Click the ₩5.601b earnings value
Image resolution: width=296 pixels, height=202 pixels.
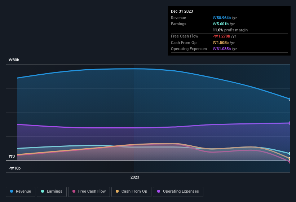click(x=221, y=24)
